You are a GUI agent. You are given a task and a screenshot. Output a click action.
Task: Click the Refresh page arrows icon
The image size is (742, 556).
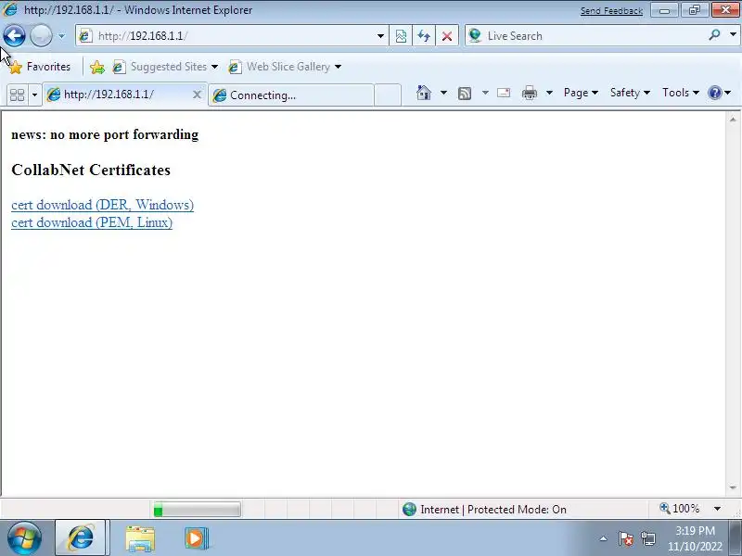point(424,36)
